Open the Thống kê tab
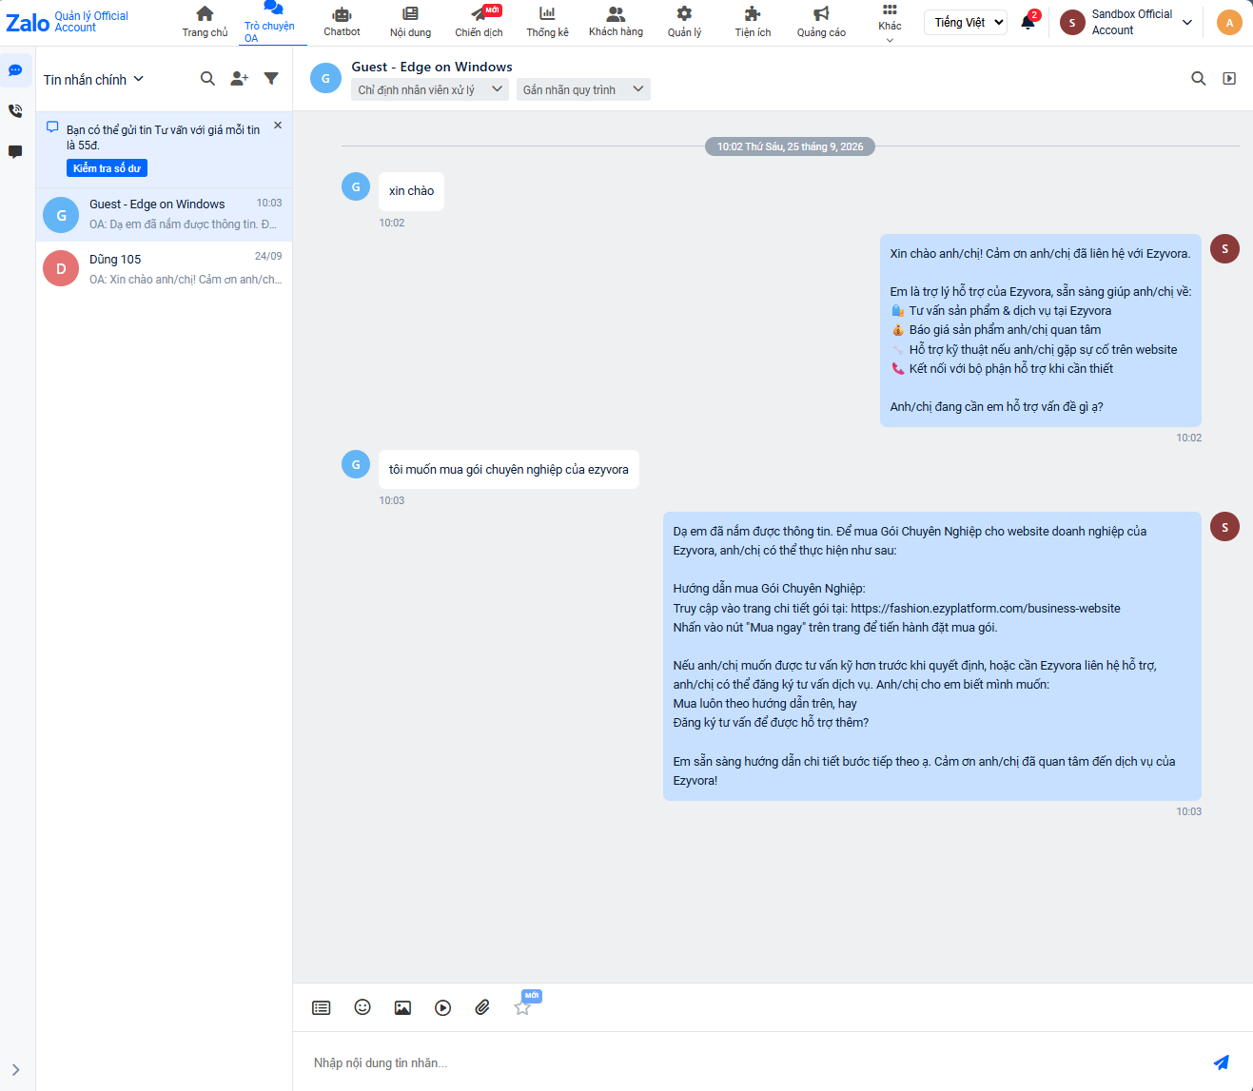 [x=547, y=21]
